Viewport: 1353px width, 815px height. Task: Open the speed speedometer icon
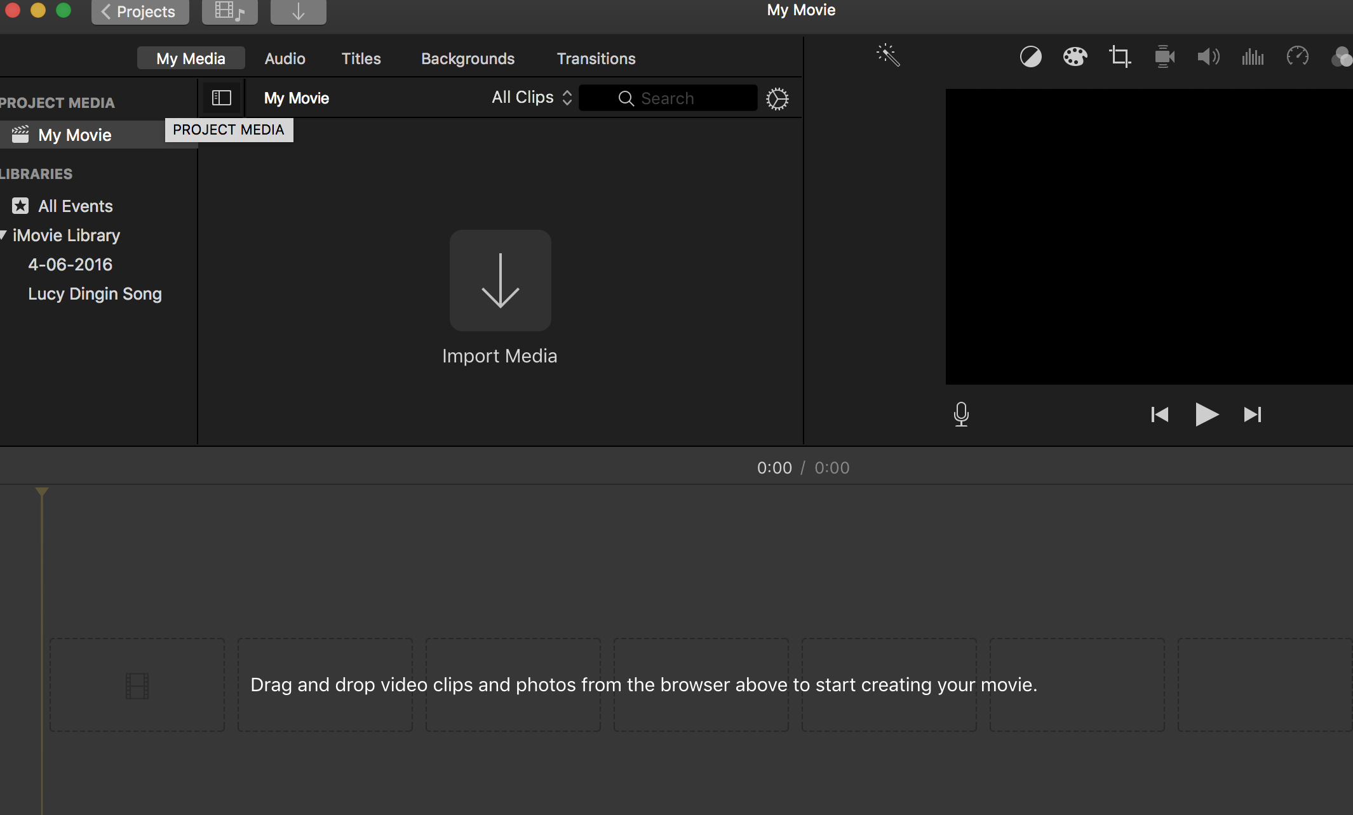click(x=1297, y=57)
